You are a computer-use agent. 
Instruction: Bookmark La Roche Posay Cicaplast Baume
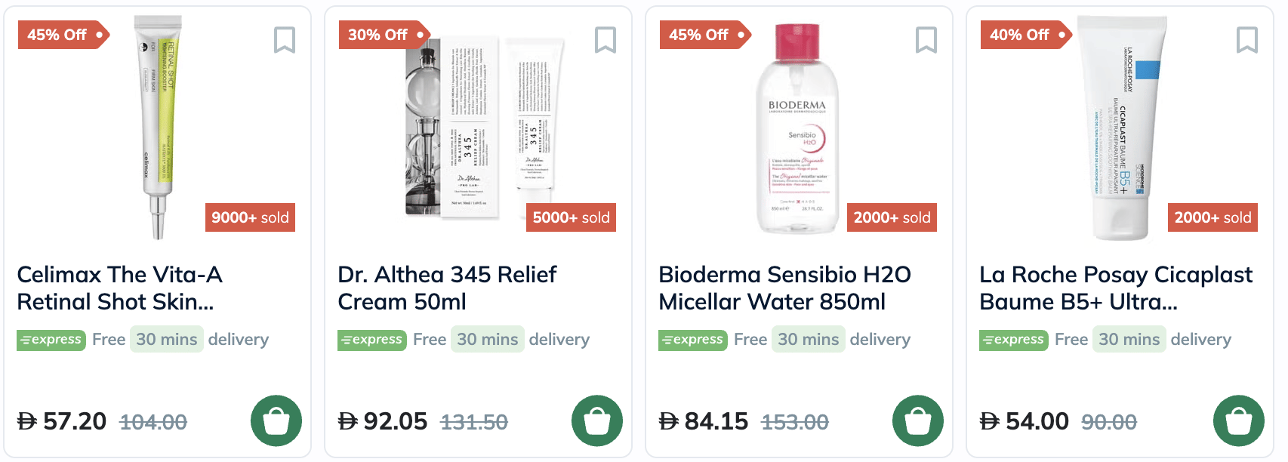pos(1246,40)
